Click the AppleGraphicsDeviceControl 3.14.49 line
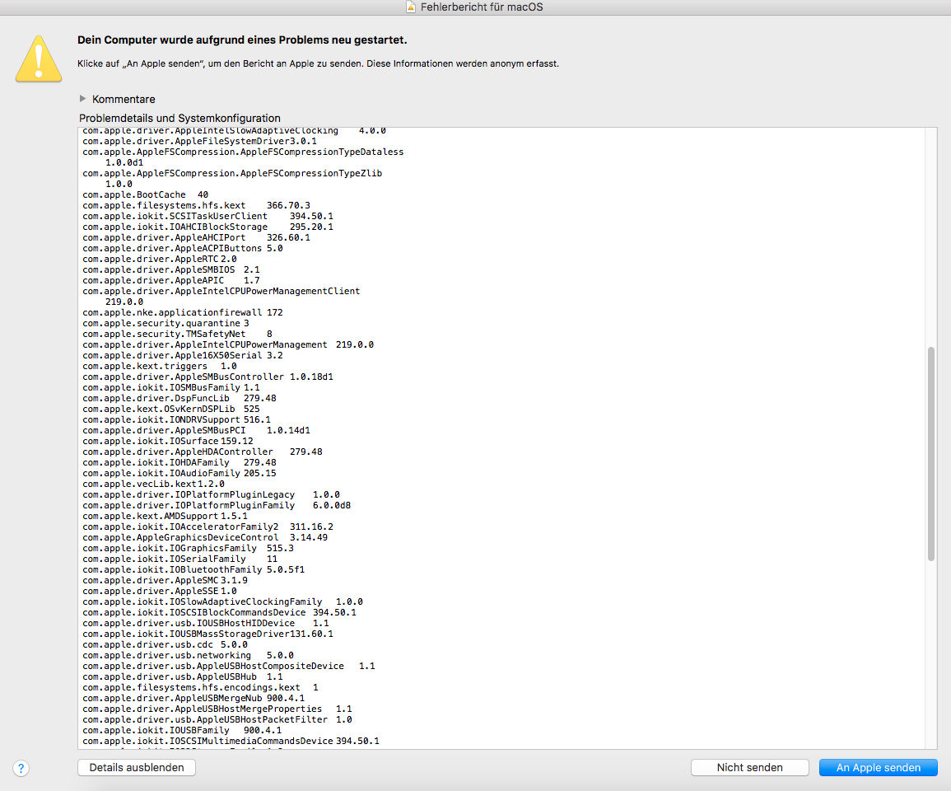The height and width of the screenshot is (791, 951). [x=205, y=538]
